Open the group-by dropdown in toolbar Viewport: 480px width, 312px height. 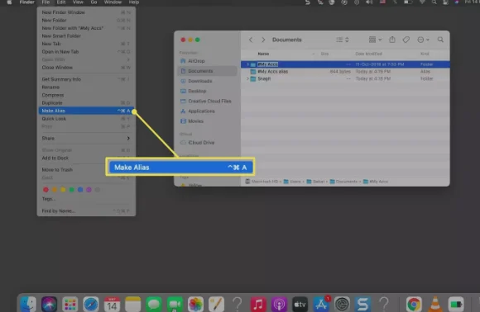click(375, 40)
